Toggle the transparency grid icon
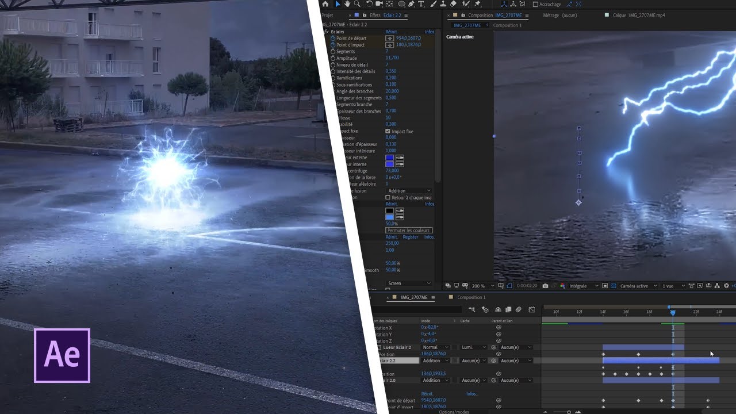 [613, 286]
